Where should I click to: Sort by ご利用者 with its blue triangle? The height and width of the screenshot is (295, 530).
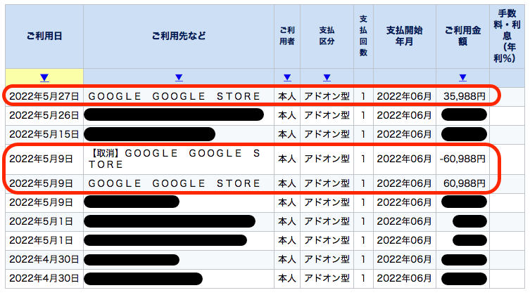coord(286,77)
